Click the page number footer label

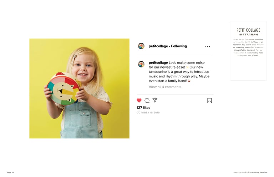pos(10,172)
